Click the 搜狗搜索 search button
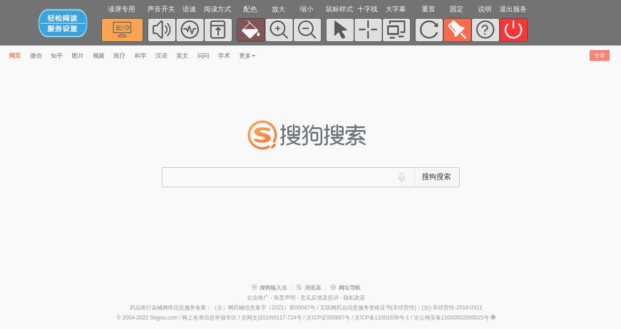The width and height of the screenshot is (621, 329). [436, 177]
